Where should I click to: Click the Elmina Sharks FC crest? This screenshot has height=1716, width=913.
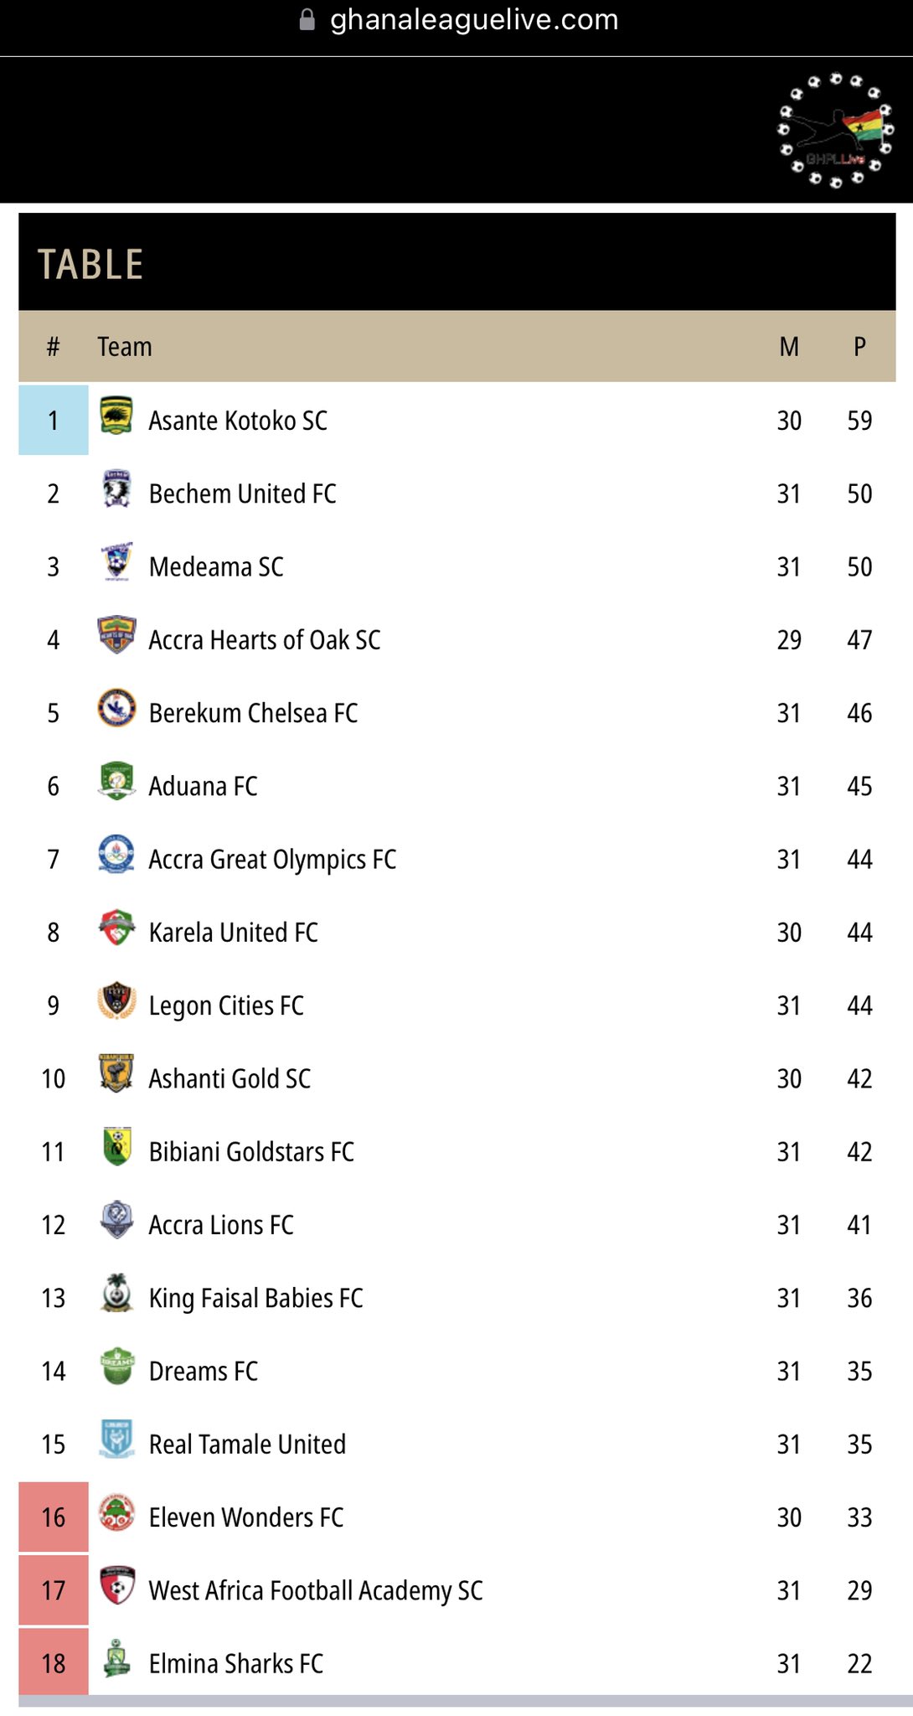(x=116, y=1659)
